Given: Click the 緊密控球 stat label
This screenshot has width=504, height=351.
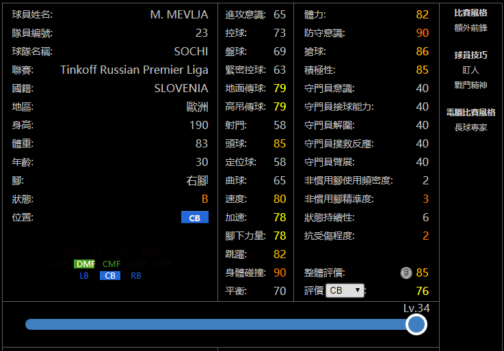Looking at the screenshot, I should tap(246, 70).
